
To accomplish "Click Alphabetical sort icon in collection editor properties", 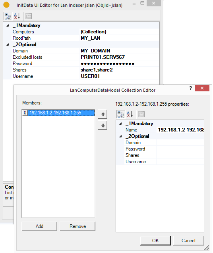I will (x=130, y=114).
